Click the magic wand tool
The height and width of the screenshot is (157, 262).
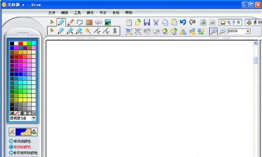[x=88, y=31]
